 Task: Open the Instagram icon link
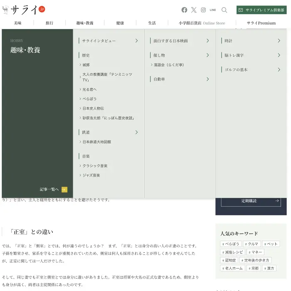click(x=203, y=10)
